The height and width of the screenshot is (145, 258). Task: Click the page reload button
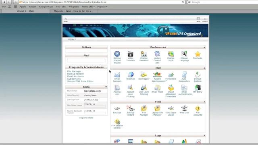[x=183, y=2]
